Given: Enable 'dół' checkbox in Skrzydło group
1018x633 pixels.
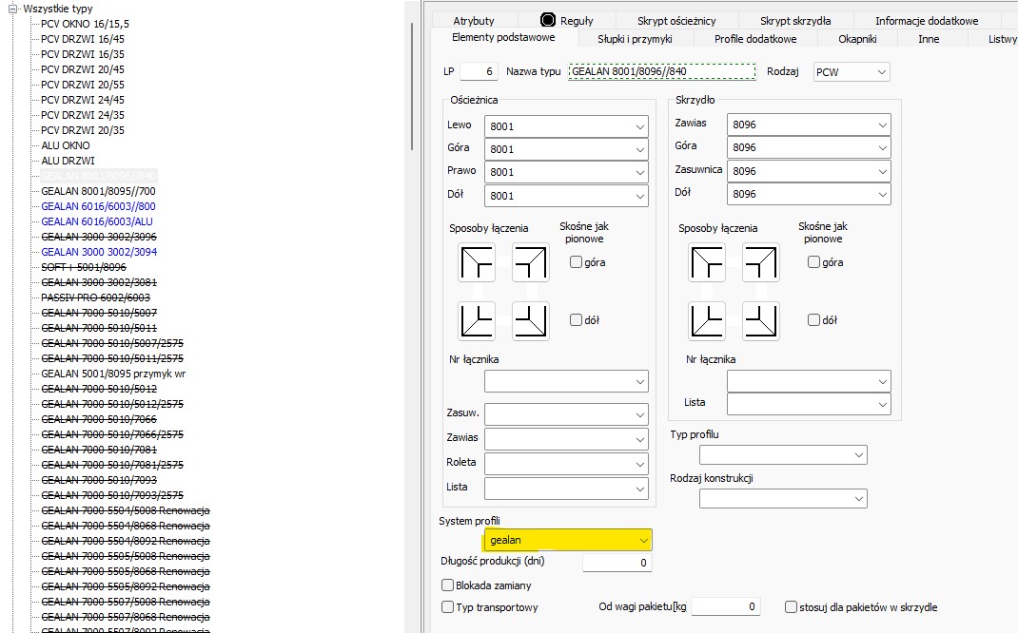Looking at the screenshot, I should 813,319.
